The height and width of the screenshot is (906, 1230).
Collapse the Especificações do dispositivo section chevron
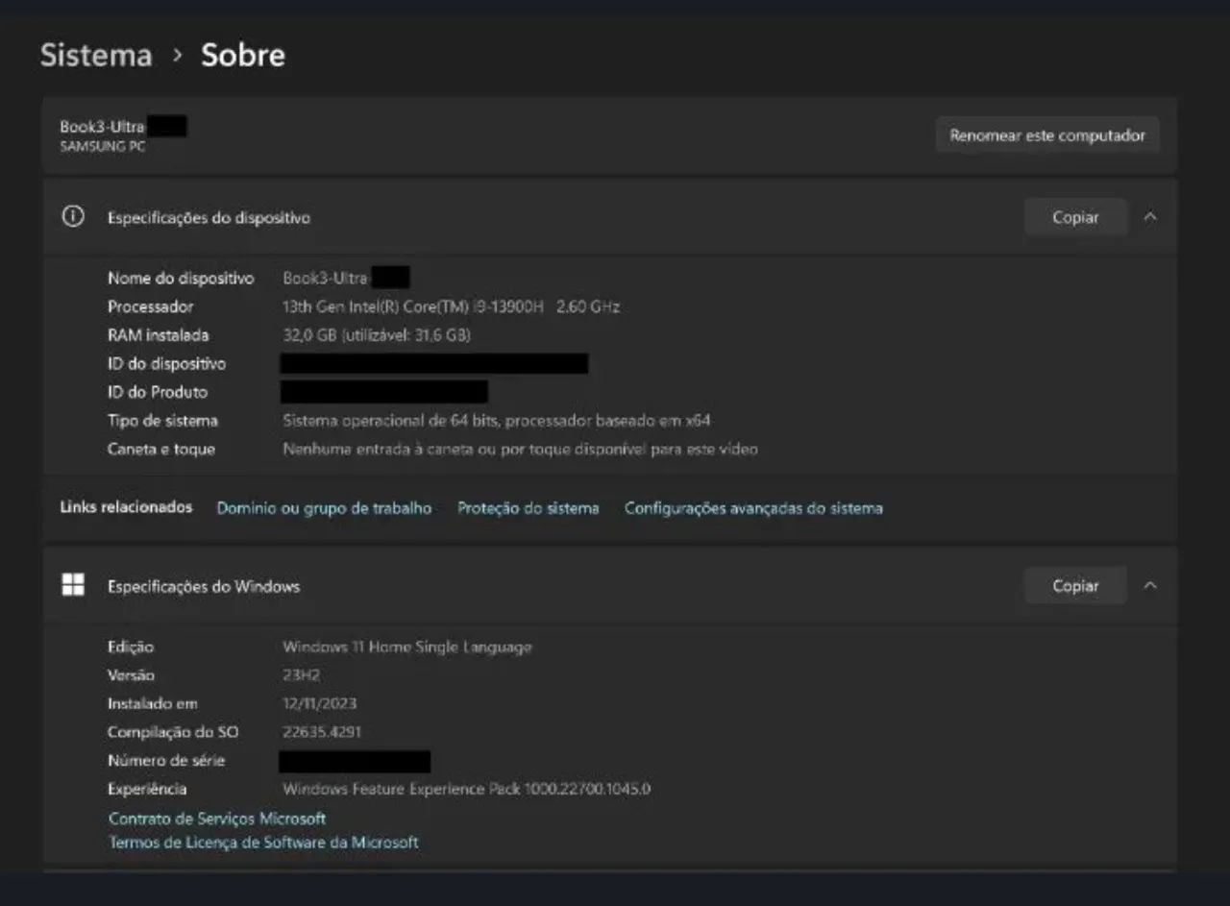coord(1150,217)
